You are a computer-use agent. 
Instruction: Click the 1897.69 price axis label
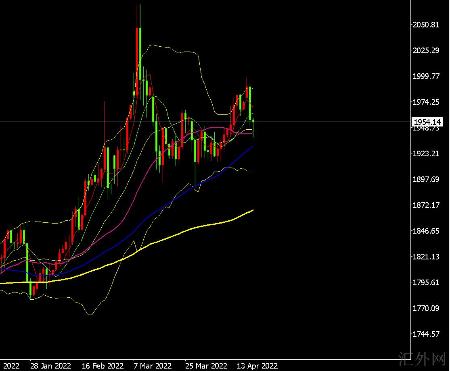coord(425,179)
